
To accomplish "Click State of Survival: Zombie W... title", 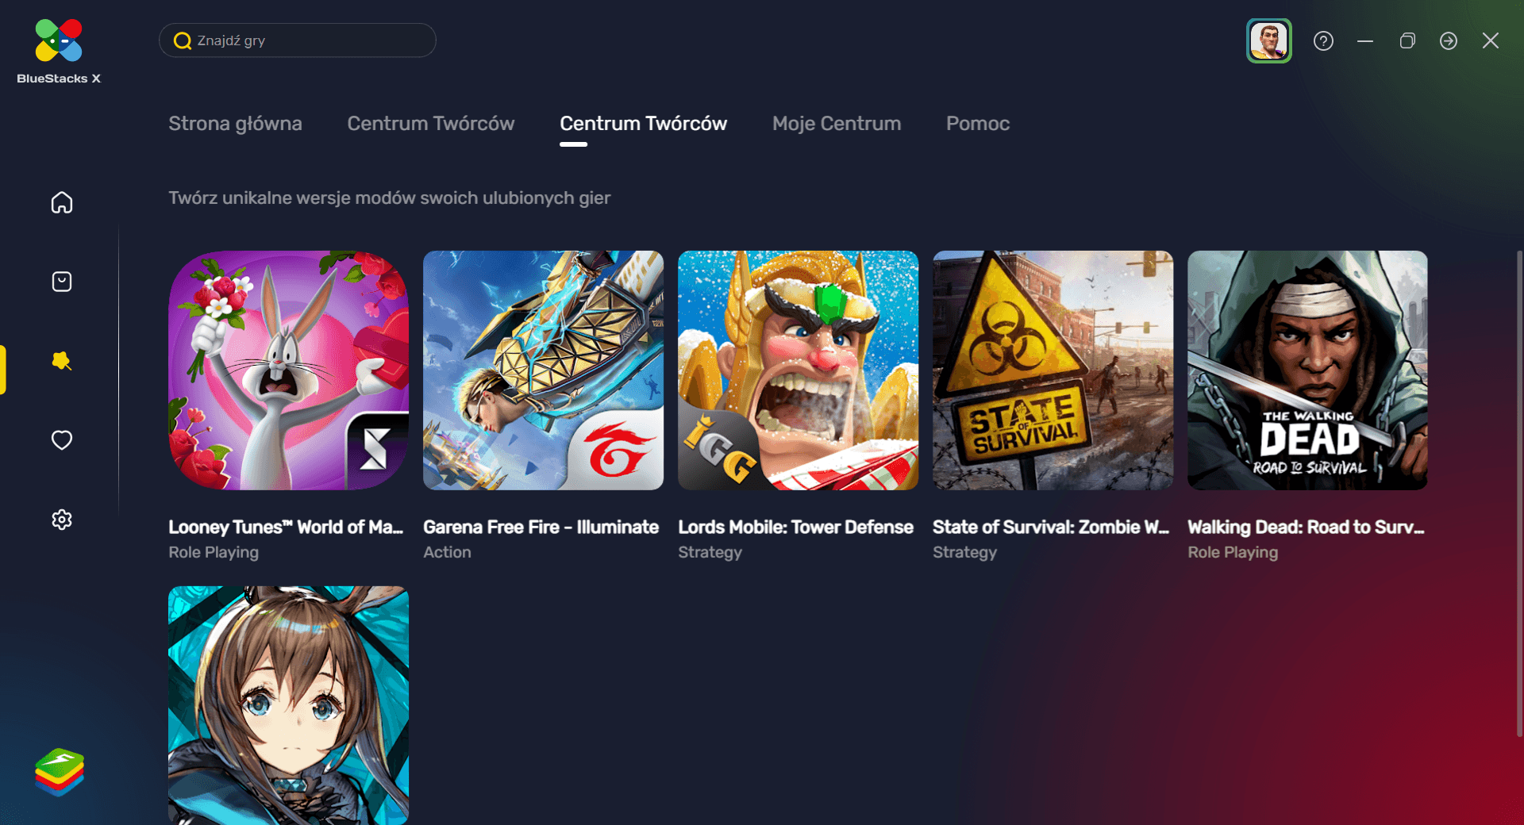I will [x=1051, y=528].
